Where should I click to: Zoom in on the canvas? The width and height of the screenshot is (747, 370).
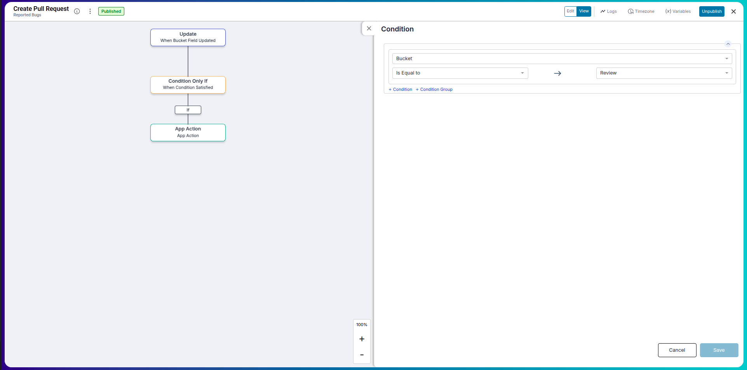[362, 339]
